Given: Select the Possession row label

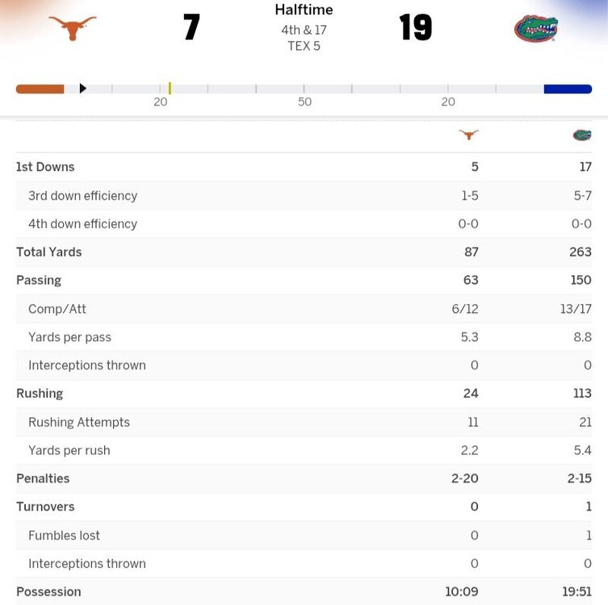Looking at the screenshot, I should 48,591.
